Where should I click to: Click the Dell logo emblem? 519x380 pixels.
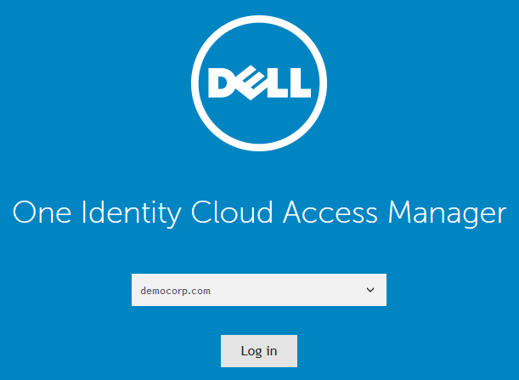(x=259, y=83)
